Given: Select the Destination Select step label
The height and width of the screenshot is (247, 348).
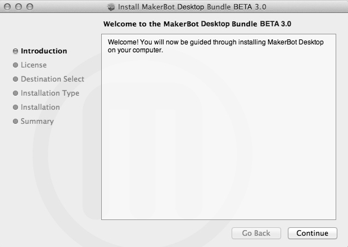Looking at the screenshot, I should tap(52, 79).
